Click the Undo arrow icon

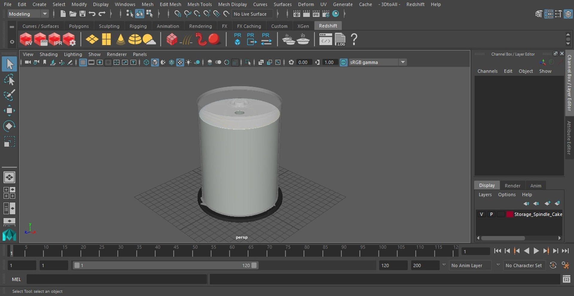click(x=92, y=14)
